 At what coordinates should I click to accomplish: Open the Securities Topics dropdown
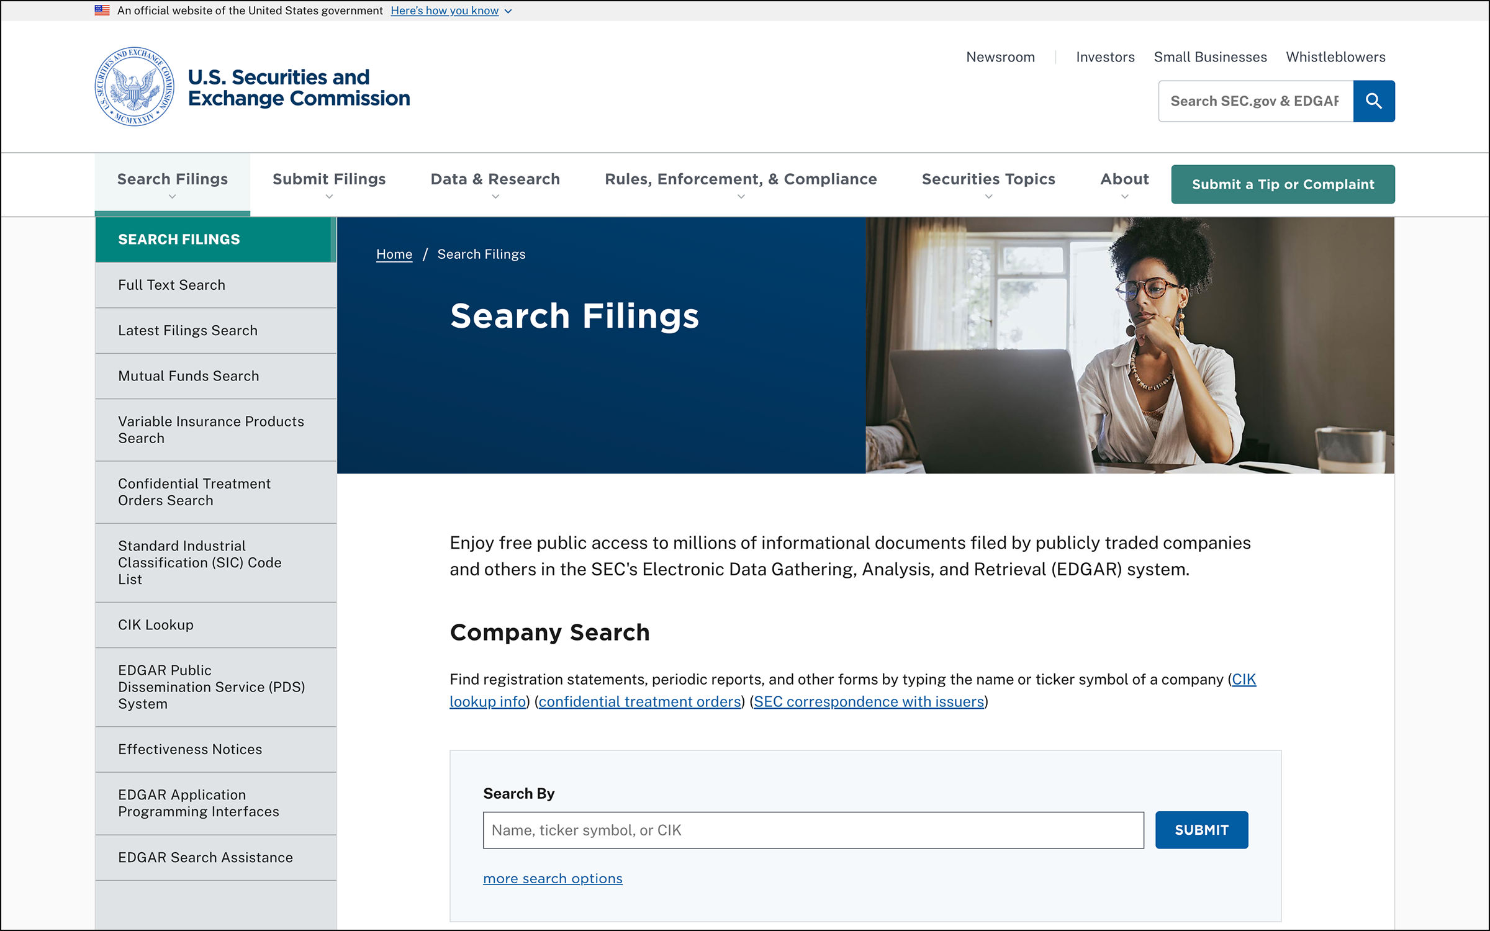point(988,179)
